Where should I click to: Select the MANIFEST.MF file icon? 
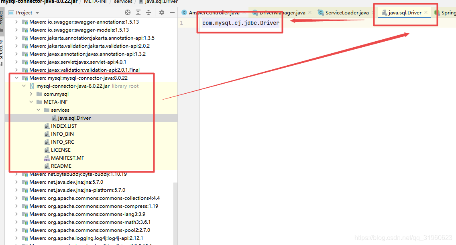47,158
